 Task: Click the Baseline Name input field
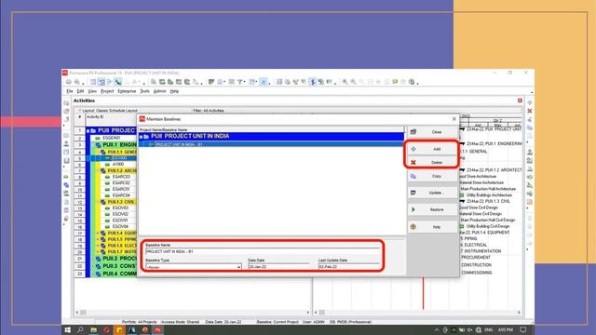263,251
